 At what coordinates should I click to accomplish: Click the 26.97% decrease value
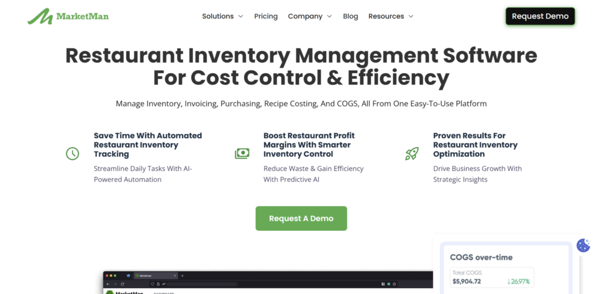click(x=518, y=281)
